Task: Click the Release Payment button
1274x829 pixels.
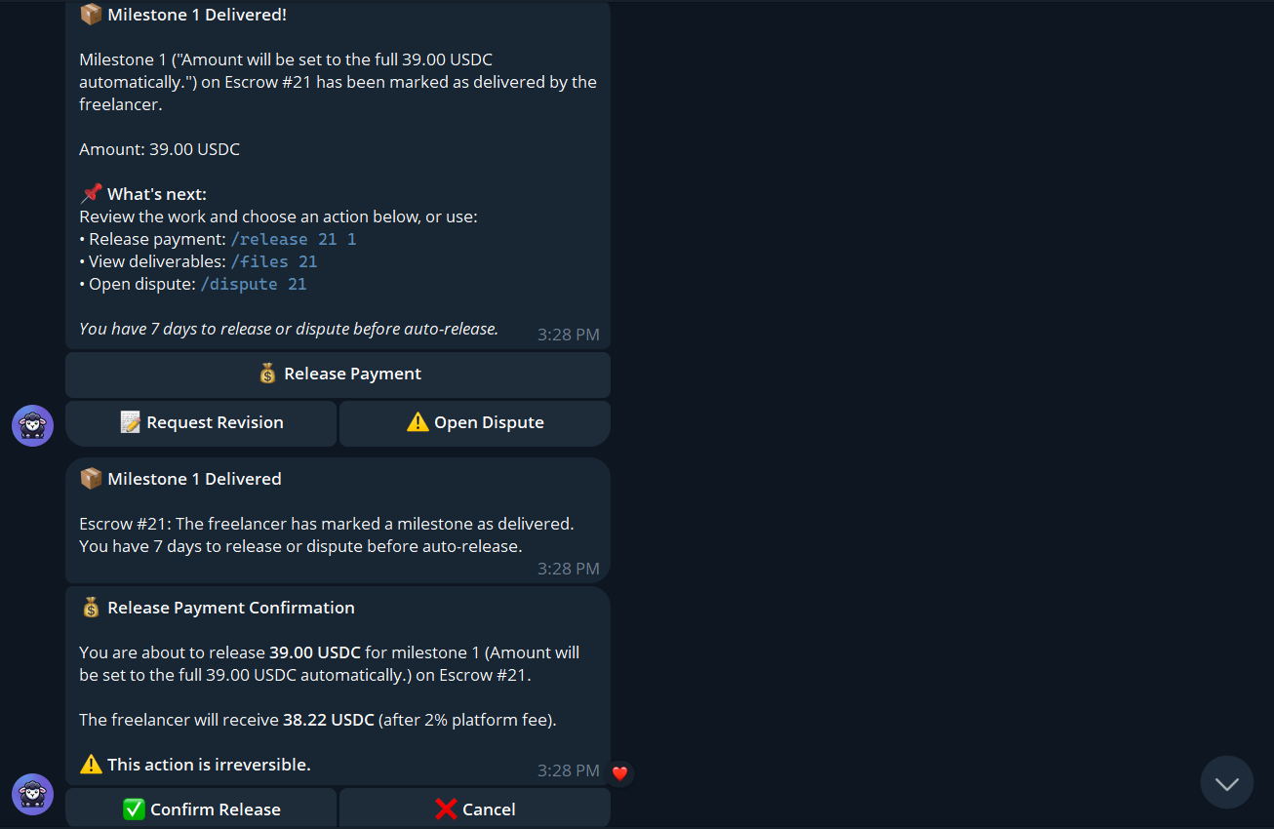Action: pos(338,375)
